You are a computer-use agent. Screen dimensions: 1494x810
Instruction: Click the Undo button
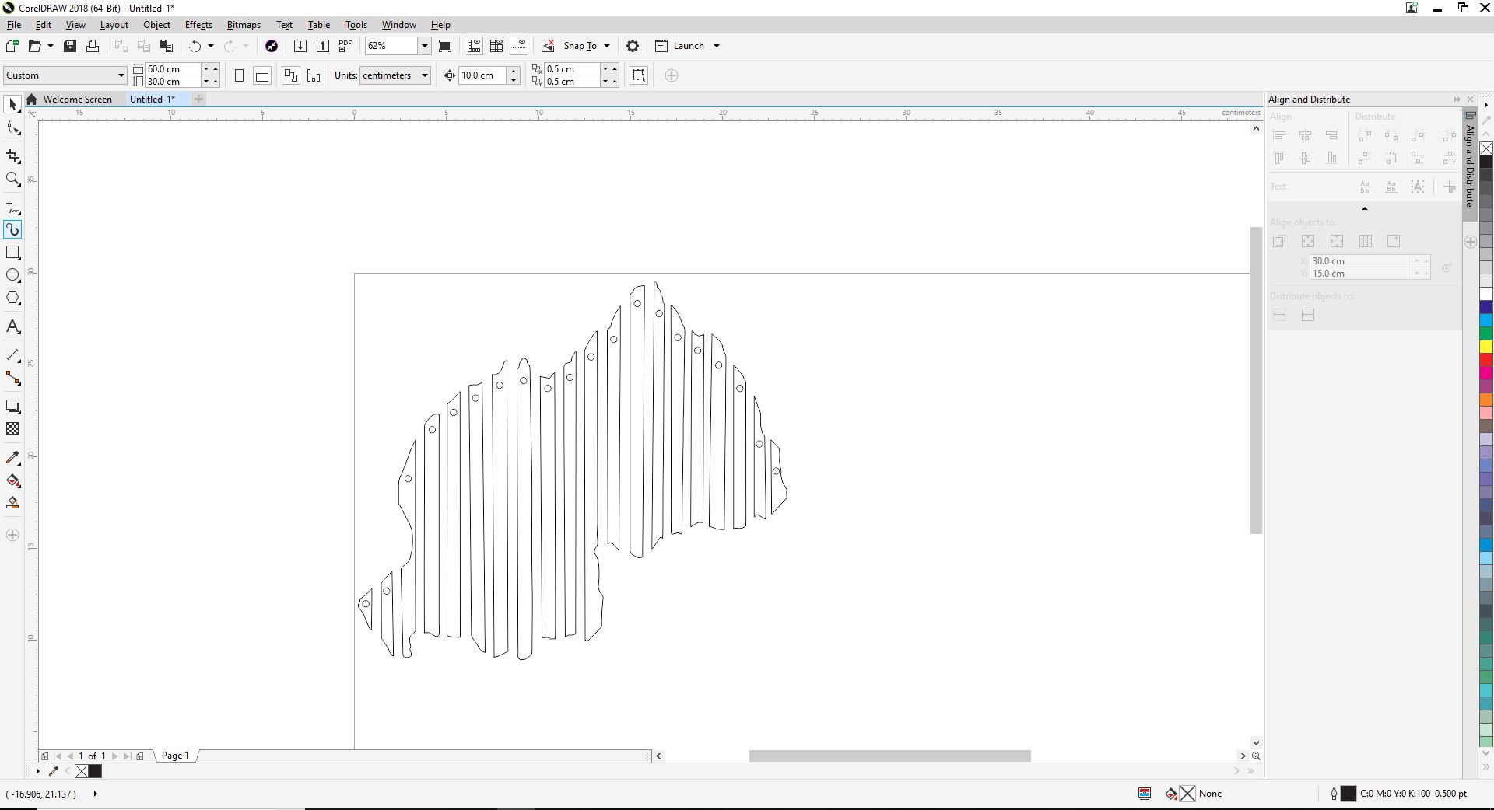pos(195,46)
